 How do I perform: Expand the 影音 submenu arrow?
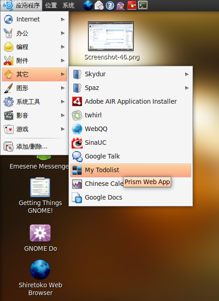(63, 116)
